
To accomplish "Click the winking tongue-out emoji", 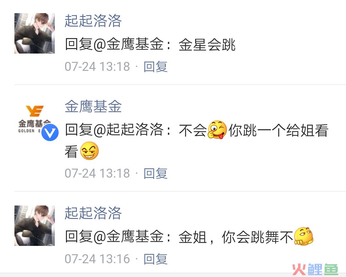I will pos(217,130).
